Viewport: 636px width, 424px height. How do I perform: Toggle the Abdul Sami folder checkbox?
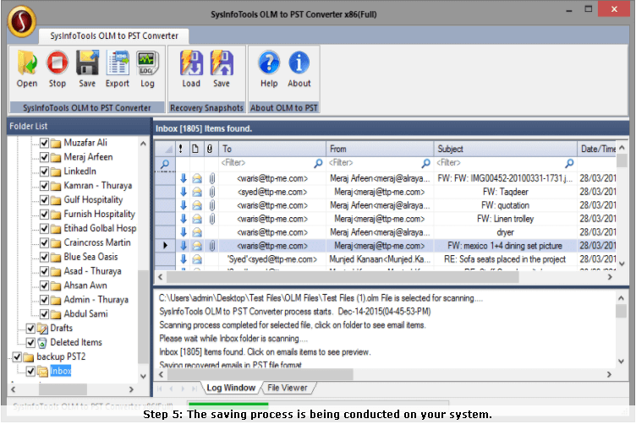45,314
